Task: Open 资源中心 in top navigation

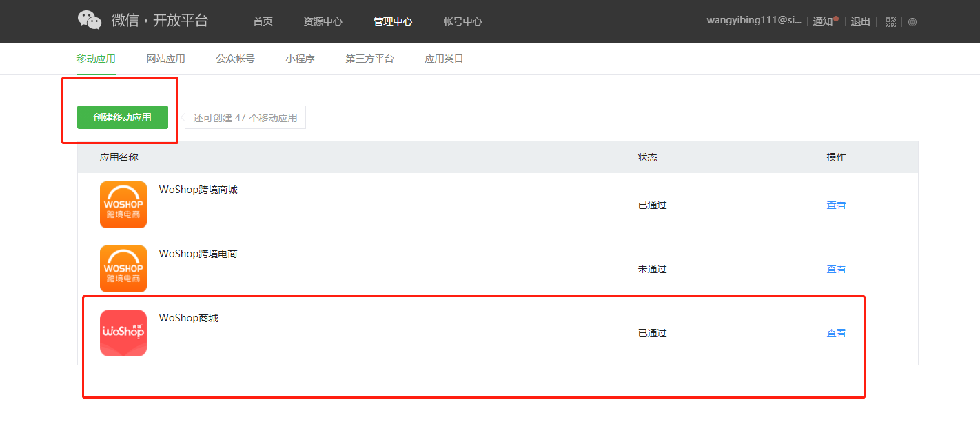Action: click(323, 21)
